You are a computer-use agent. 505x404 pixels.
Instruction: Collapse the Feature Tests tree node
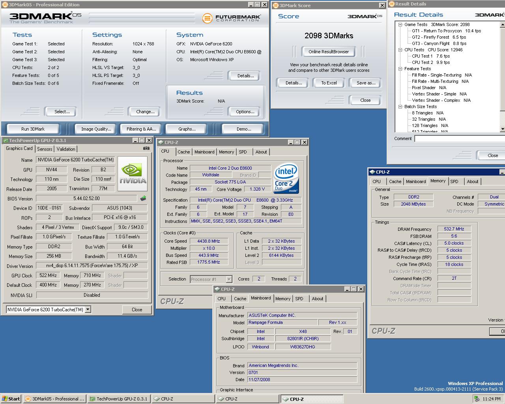[x=400, y=69]
